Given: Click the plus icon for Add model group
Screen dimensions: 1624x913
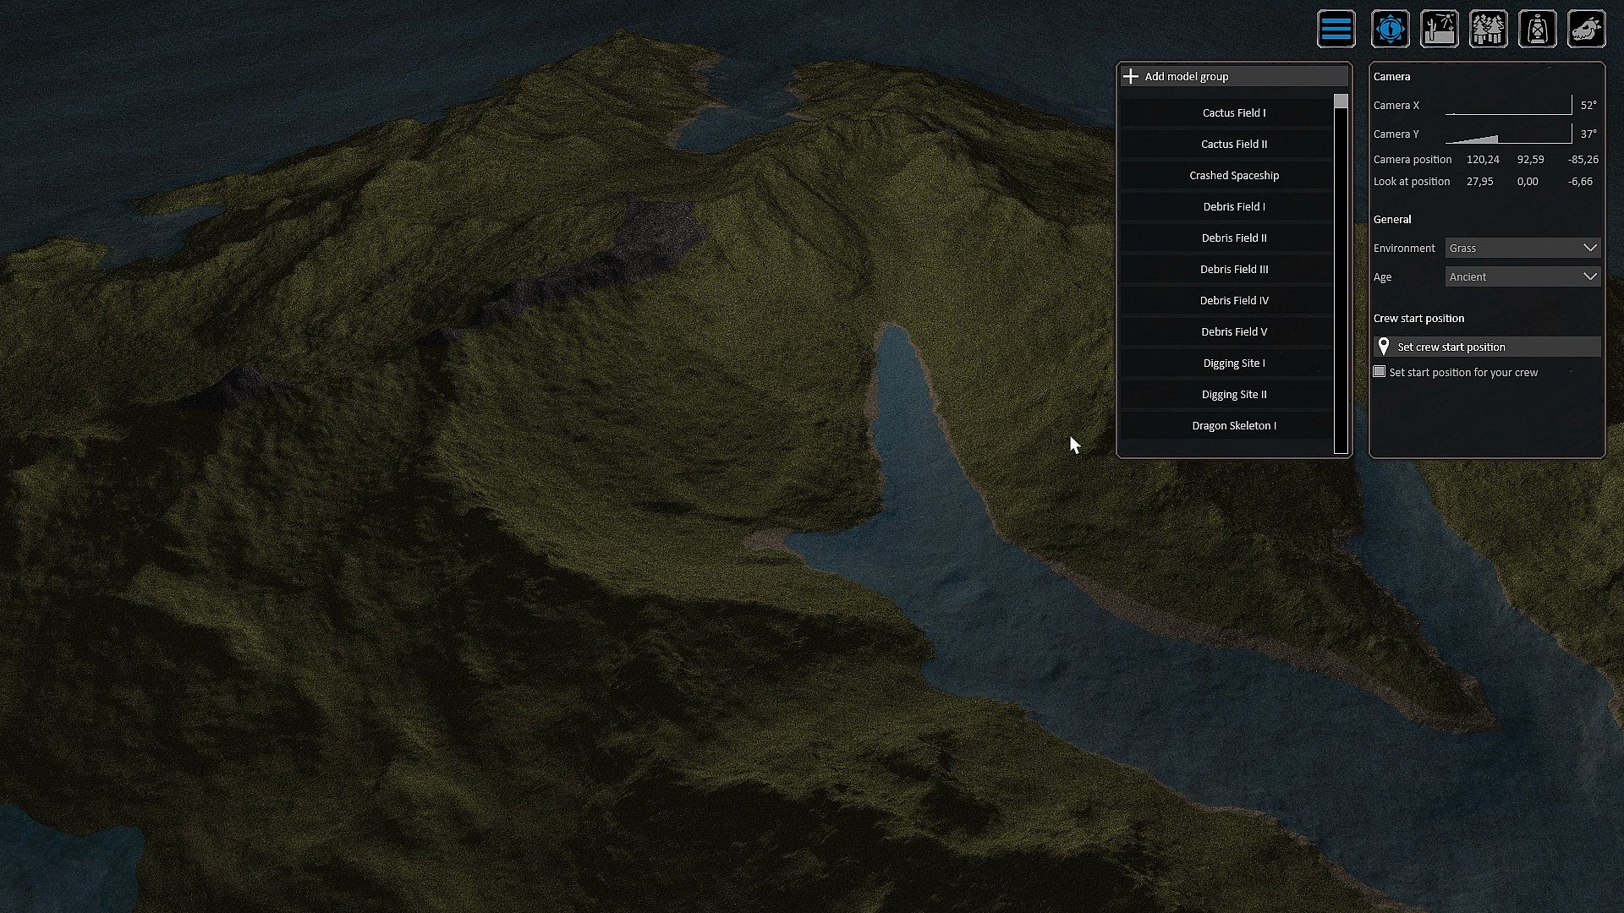Looking at the screenshot, I should (1131, 76).
